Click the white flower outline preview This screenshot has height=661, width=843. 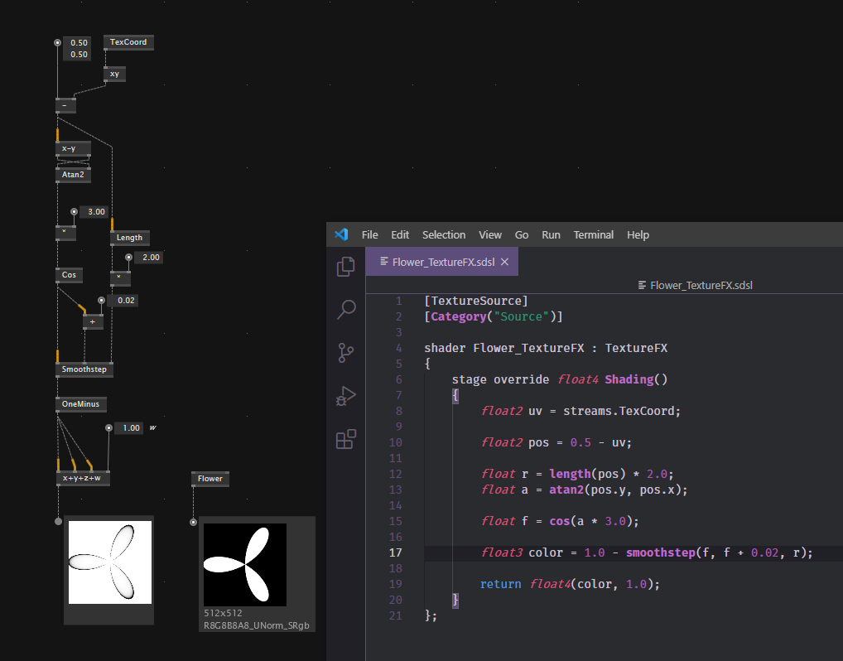pyautogui.click(x=110, y=562)
